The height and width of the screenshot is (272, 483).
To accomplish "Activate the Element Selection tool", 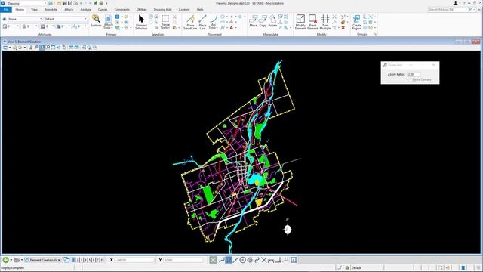I will tap(141, 22).
